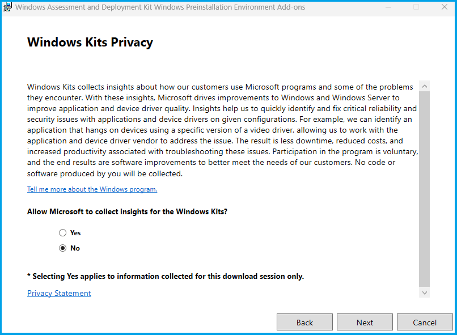457x335 pixels.
Task: Click the privacy description paragraph
Action: pyautogui.click(x=221, y=130)
